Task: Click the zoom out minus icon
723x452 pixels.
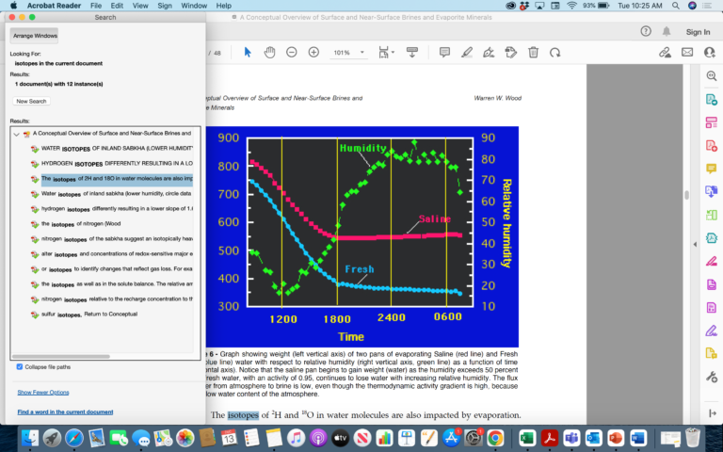Action: [292, 53]
